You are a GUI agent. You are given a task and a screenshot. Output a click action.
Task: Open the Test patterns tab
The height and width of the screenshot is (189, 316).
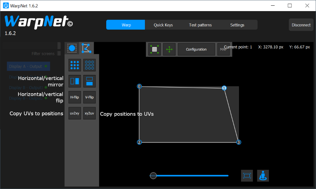click(200, 25)
